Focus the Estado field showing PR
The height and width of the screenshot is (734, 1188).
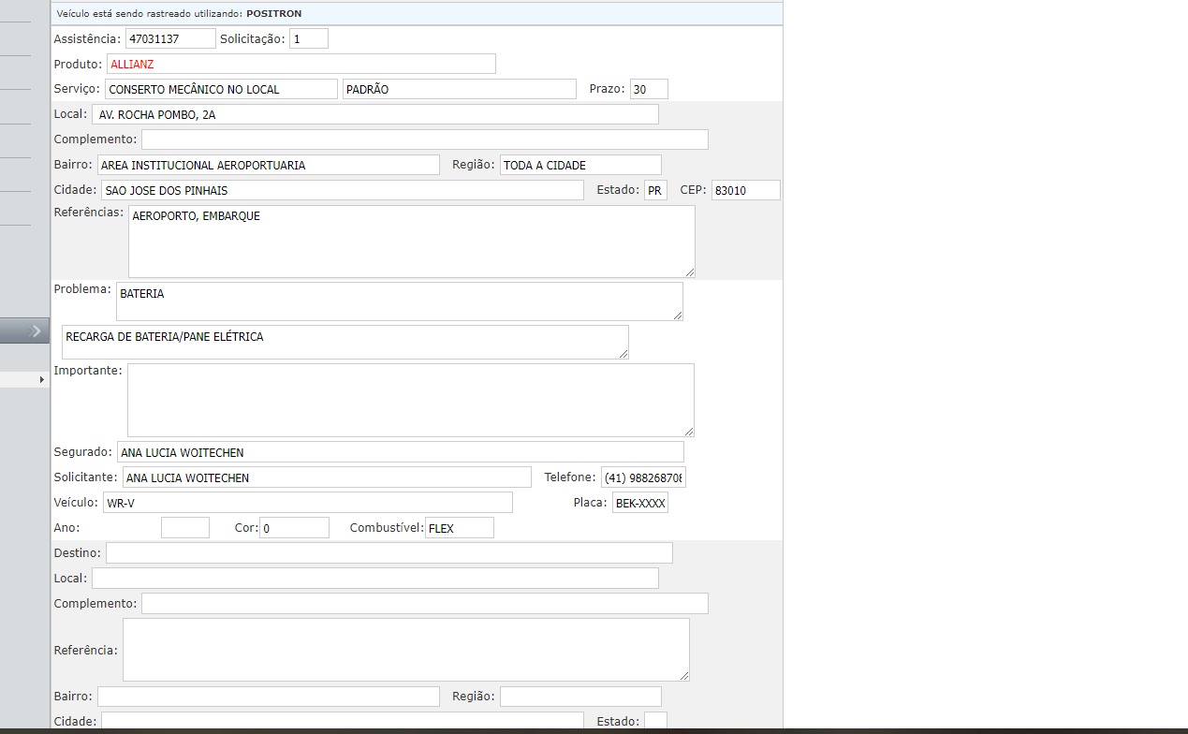(x=655, y=190)
